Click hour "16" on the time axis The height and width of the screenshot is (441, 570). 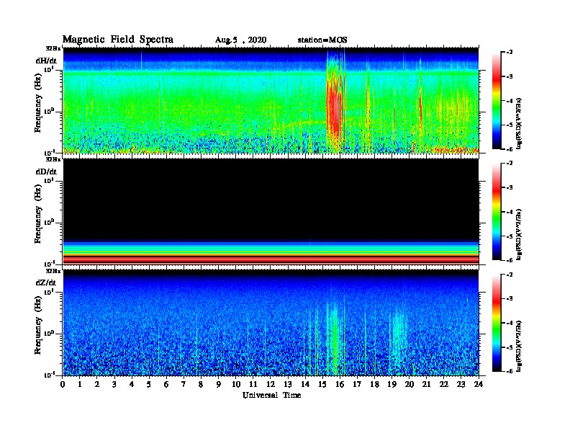point(340,384)
